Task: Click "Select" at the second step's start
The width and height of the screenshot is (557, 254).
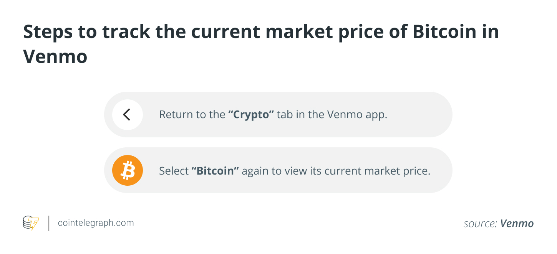Action: pos(174,171)
